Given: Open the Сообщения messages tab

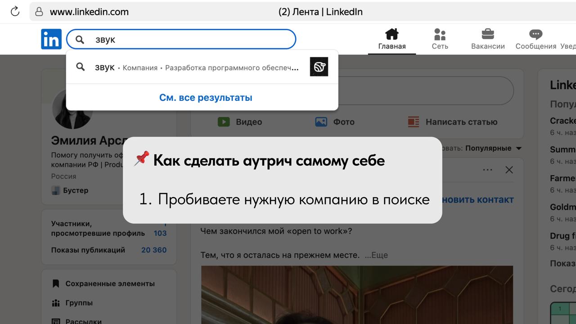Looking at the screenshot, I should coord(536,39).
